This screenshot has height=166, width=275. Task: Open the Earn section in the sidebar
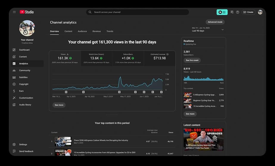(21, 91)
